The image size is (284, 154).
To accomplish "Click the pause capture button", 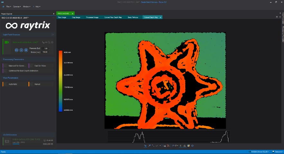I will click(21, 50).
